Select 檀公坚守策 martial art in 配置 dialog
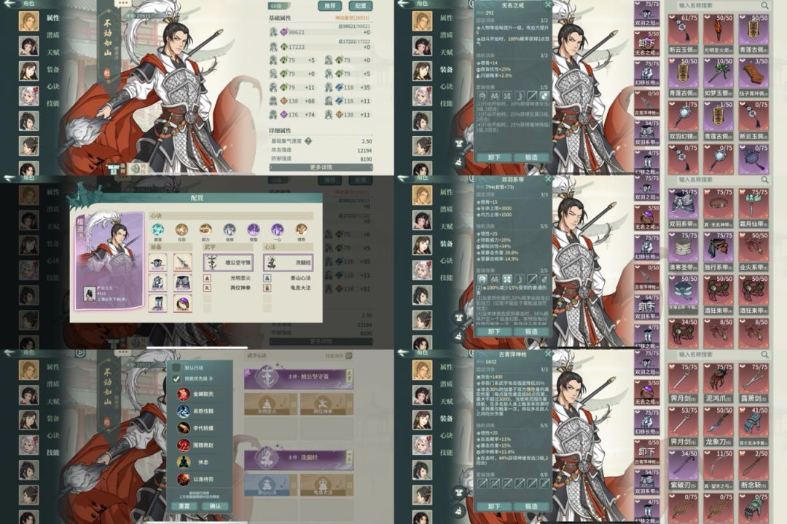The height and width of the screenshot is (524, 787). point(228,262)
